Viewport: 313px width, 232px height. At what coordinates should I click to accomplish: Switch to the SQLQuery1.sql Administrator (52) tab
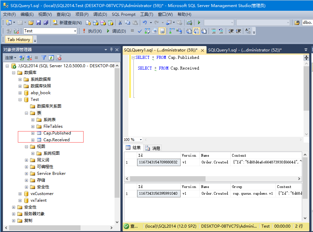click(x=245, y=50)
